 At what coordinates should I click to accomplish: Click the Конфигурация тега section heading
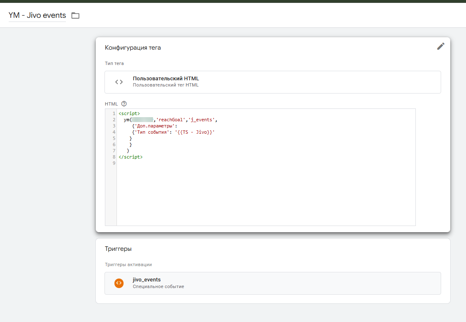pyautogui.click(x=133, y=48)
